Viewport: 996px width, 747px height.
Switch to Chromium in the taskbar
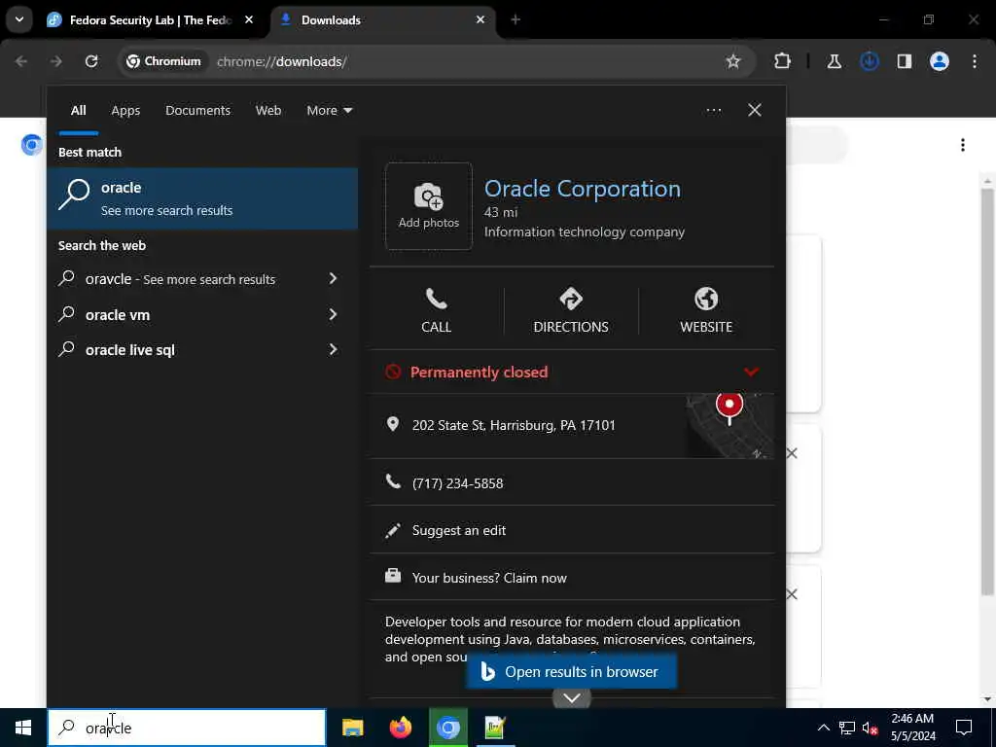coord(447,728)
